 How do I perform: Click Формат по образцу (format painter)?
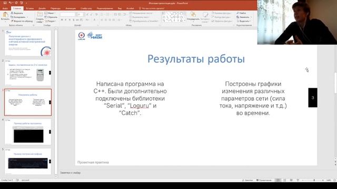pos(22,21)
